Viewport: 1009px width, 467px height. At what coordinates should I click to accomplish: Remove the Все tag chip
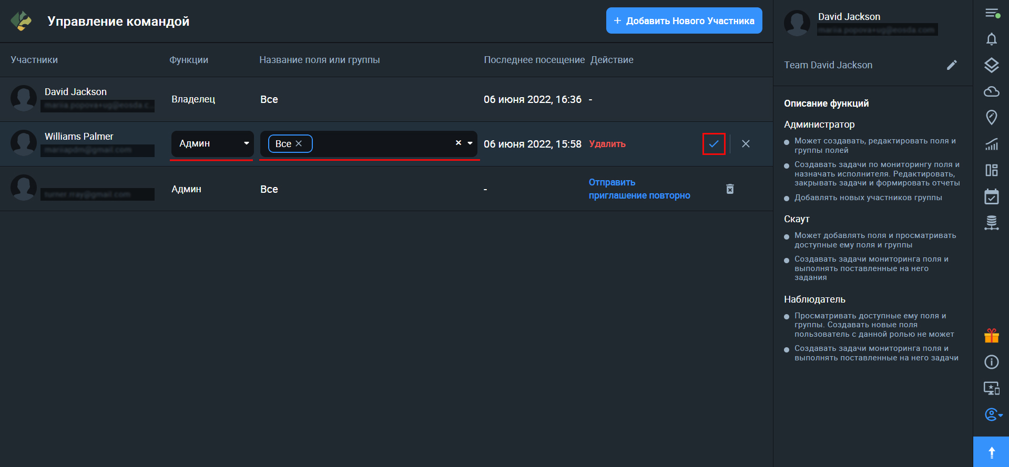pyautogui.click(x=299, y=144)
